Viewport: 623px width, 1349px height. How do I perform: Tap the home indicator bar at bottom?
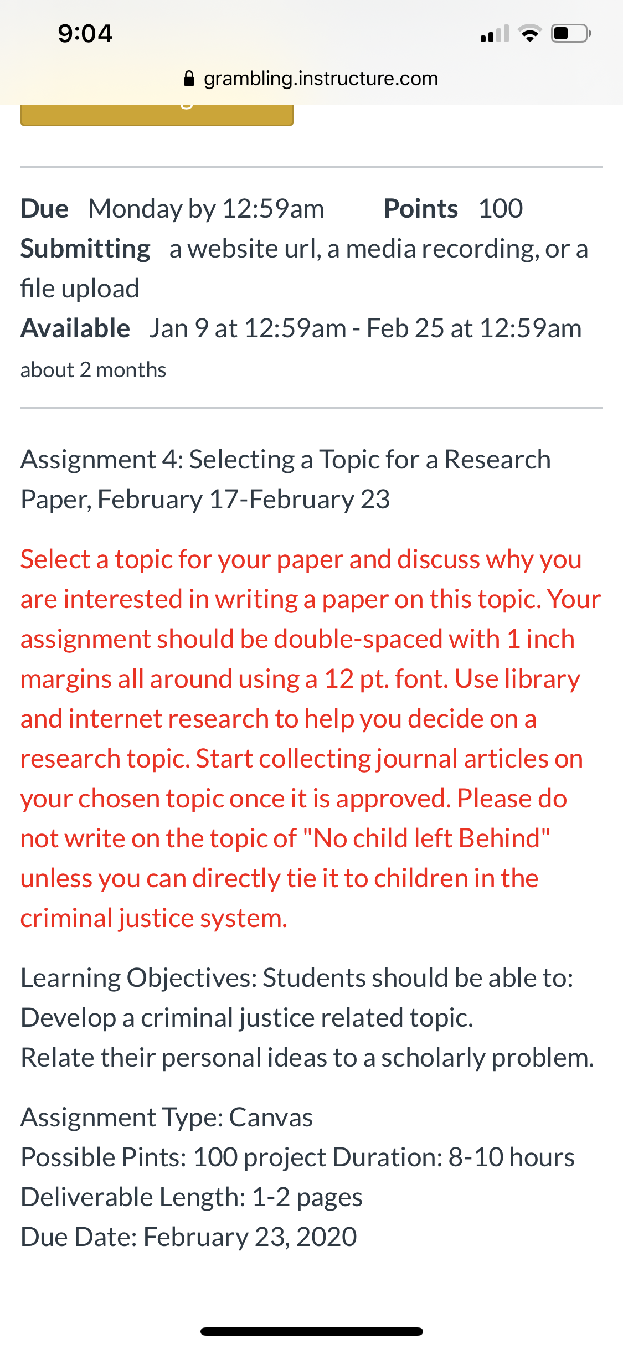pos(312,1331)
